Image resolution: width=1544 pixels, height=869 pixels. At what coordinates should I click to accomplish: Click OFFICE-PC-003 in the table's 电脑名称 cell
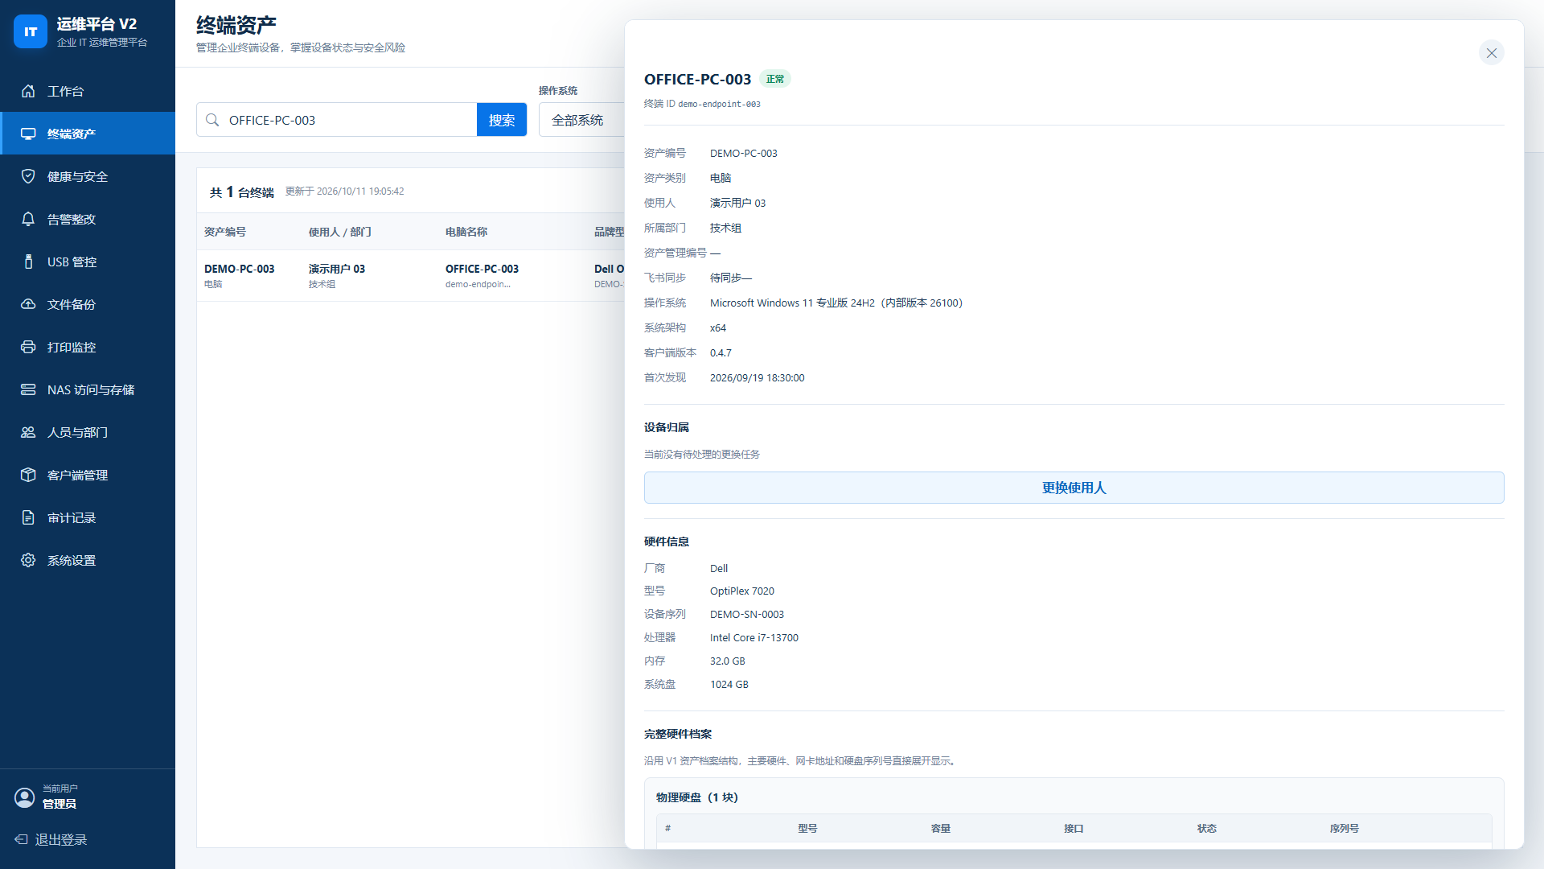pos(482,269)
